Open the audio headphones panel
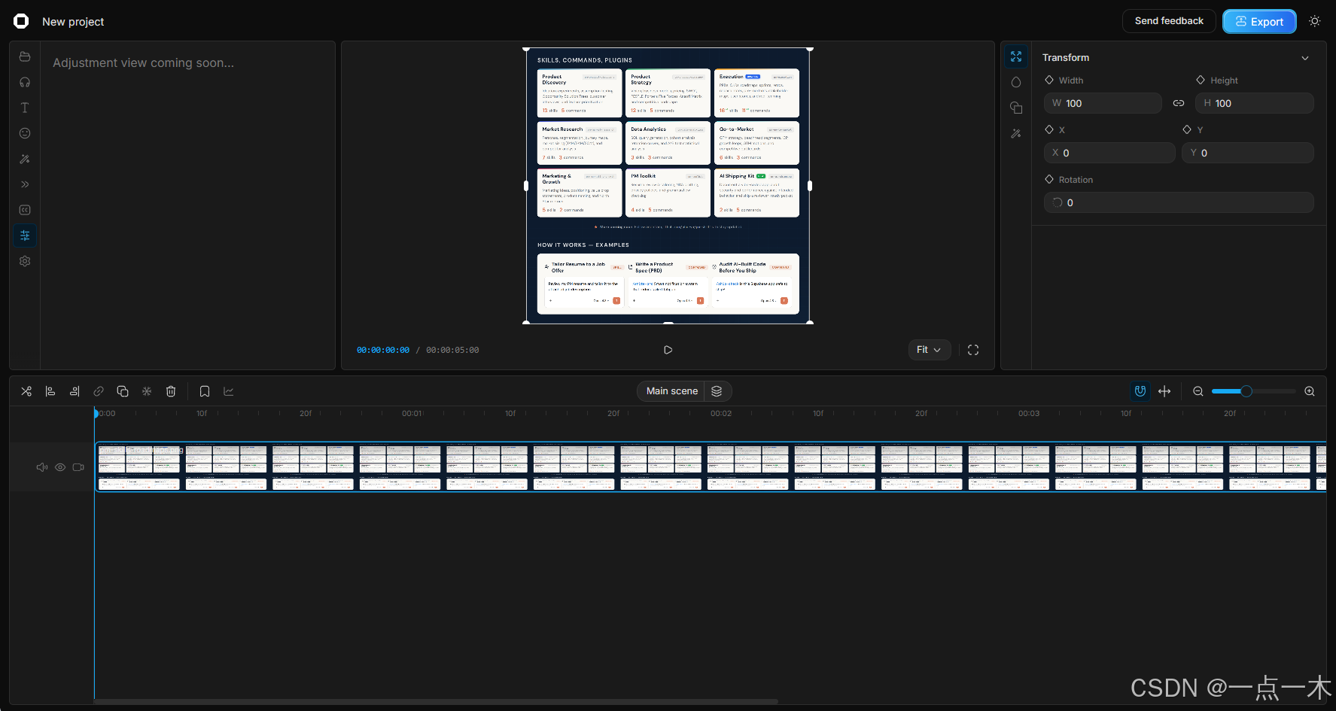Screen dimensions: 1336x711 click(25, 82)
